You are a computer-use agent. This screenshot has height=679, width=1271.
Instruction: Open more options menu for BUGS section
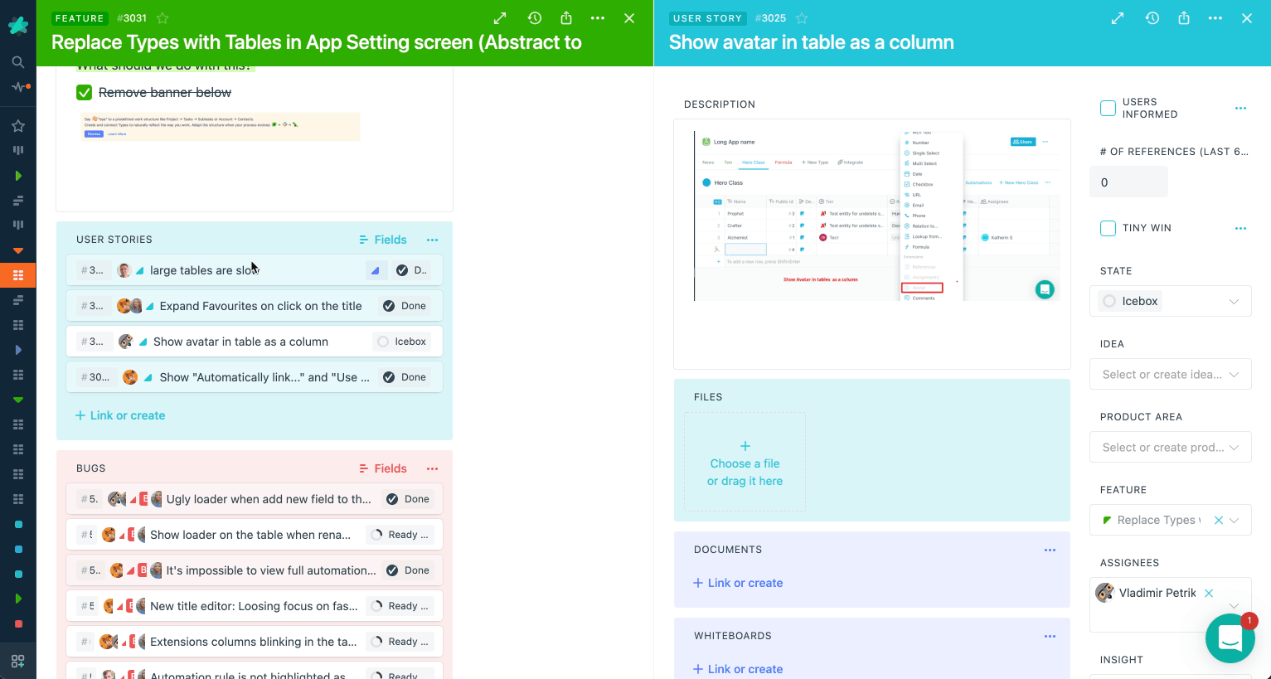click(432, 468)
